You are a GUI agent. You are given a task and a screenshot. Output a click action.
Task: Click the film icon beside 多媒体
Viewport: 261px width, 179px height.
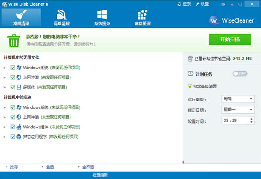point(19,87)
